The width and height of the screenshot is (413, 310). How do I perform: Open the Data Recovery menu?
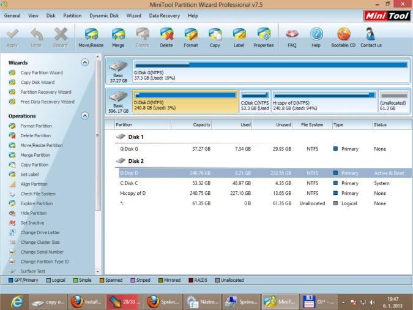coord(165,15)
